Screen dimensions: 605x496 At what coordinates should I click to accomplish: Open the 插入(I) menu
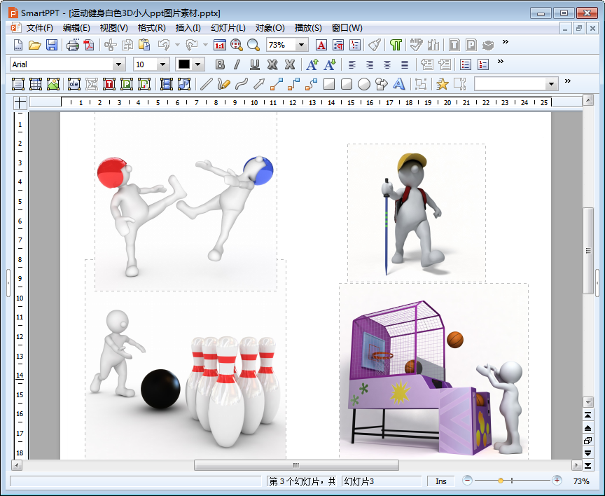tap(188, 28)
